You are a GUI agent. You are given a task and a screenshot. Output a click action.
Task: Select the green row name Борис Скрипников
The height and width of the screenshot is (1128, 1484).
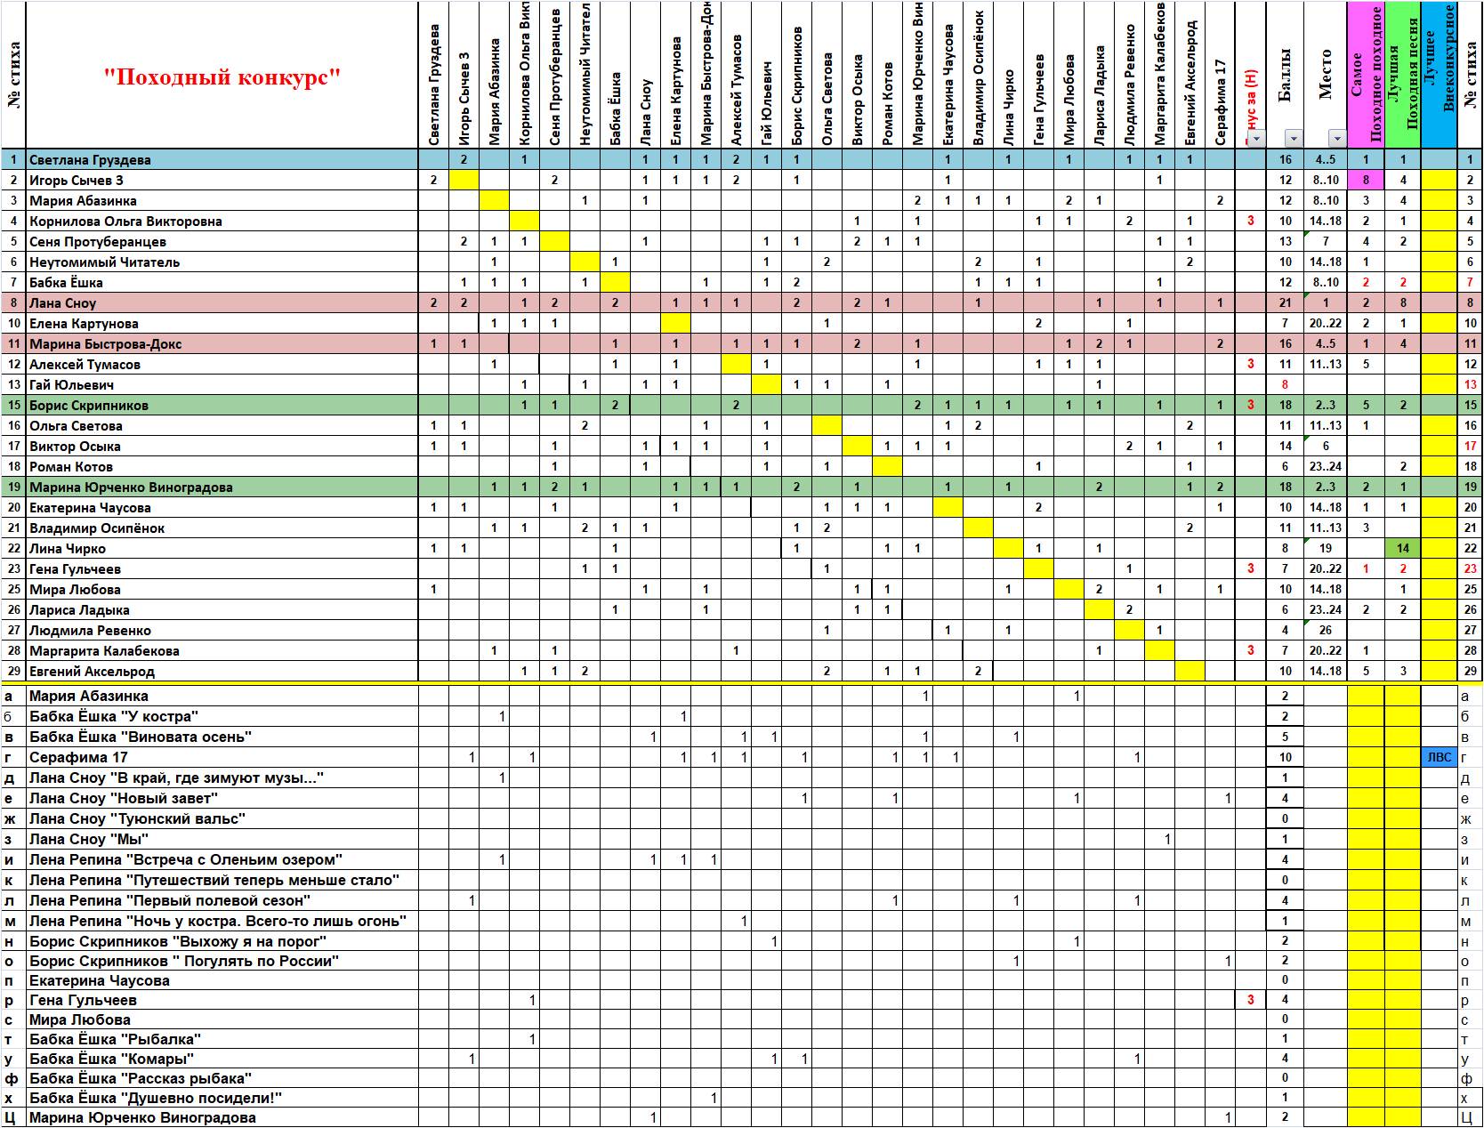(x=89, y=406)
